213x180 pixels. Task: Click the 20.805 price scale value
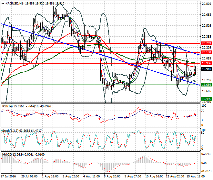[207, 4]
